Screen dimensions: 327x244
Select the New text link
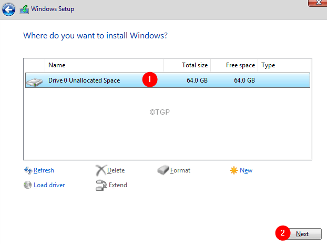246,170
